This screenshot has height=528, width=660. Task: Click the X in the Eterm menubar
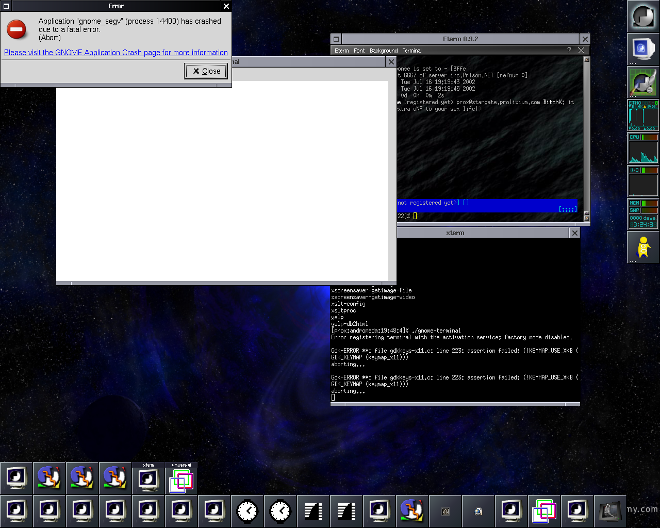click(x=581, y=50)
